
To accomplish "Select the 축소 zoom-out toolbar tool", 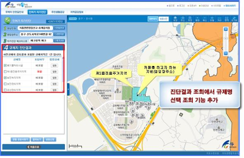I will pos(204,19).
